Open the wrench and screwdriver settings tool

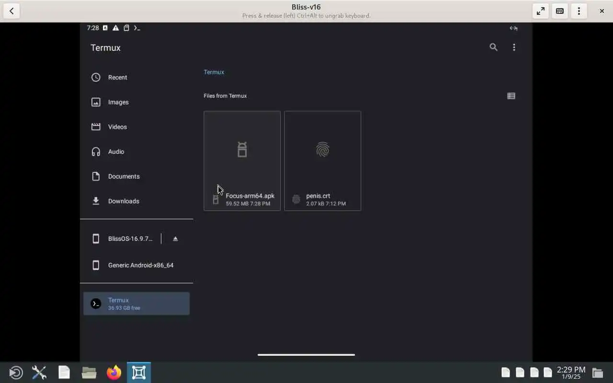(x=39, y=372)
